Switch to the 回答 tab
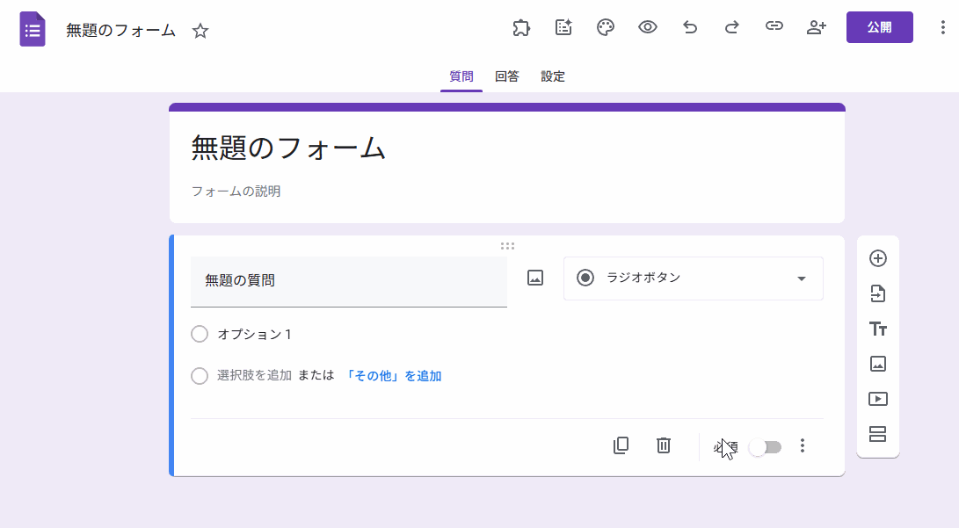959x528 pixels. point(506,76)
